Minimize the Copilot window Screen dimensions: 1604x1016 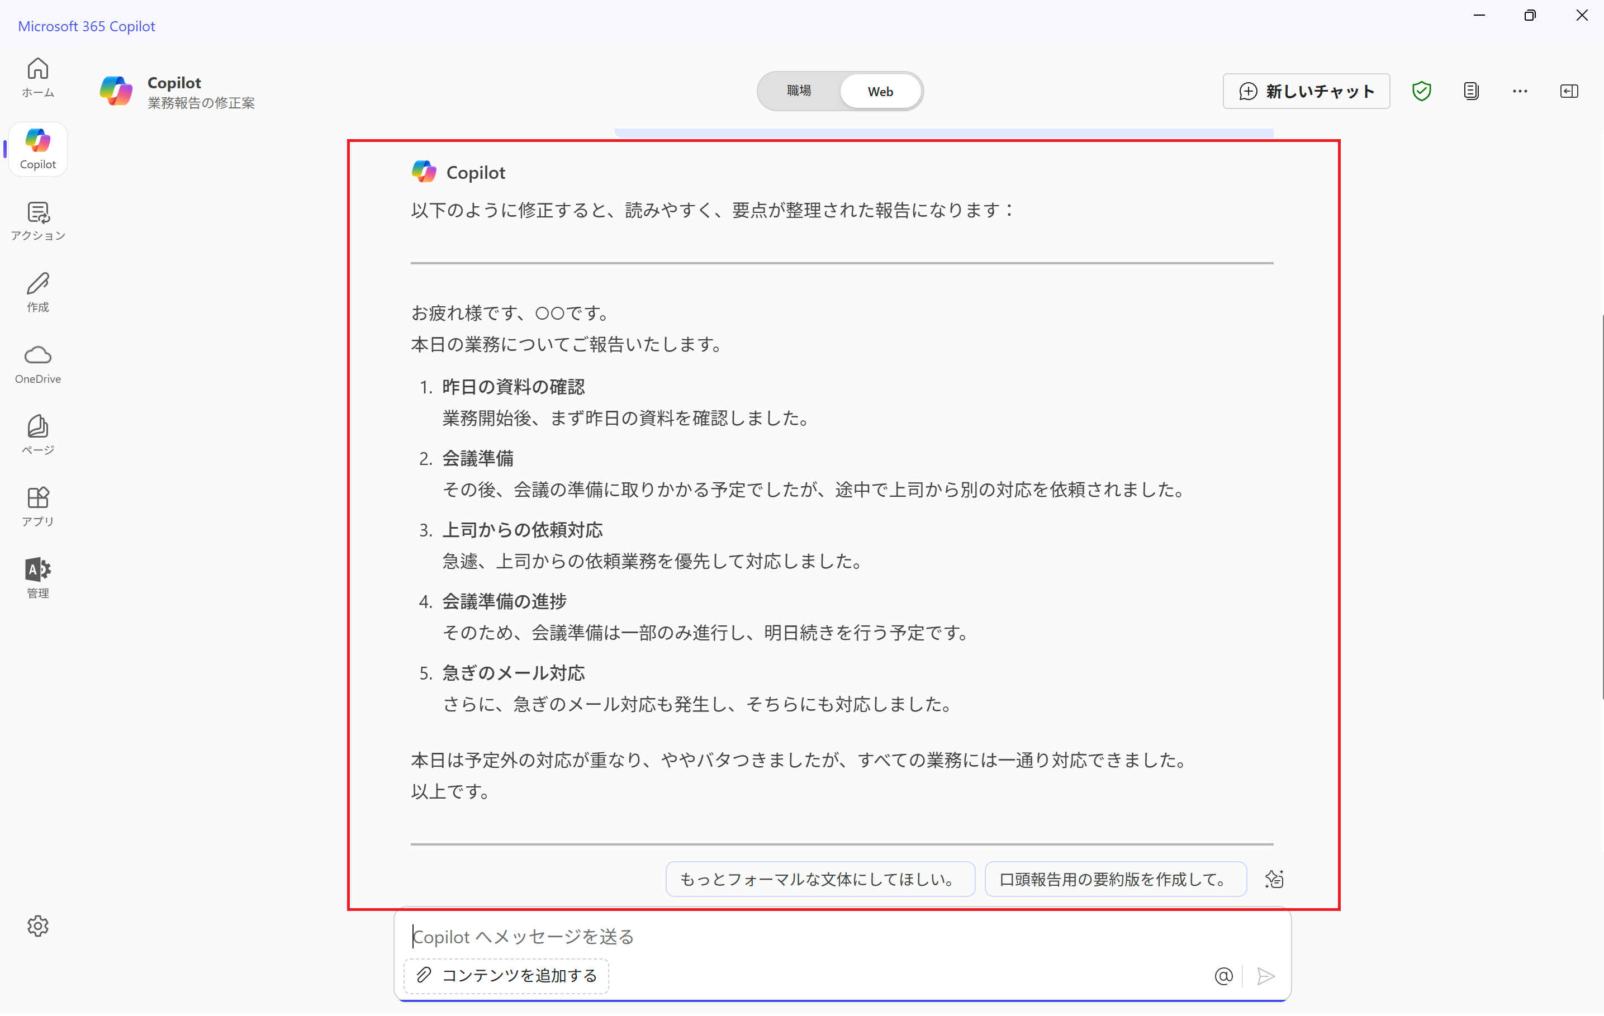click(x=1479, y=15)
